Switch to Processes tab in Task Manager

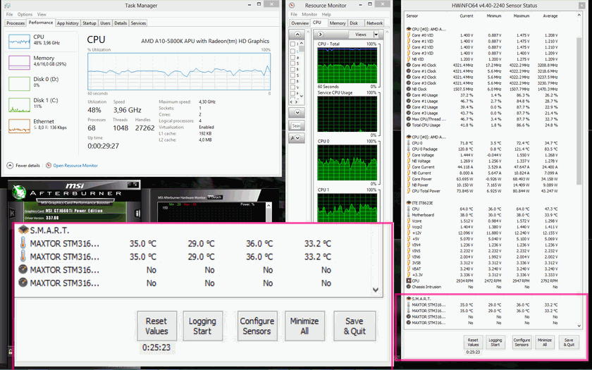click(x=16, y=23)
